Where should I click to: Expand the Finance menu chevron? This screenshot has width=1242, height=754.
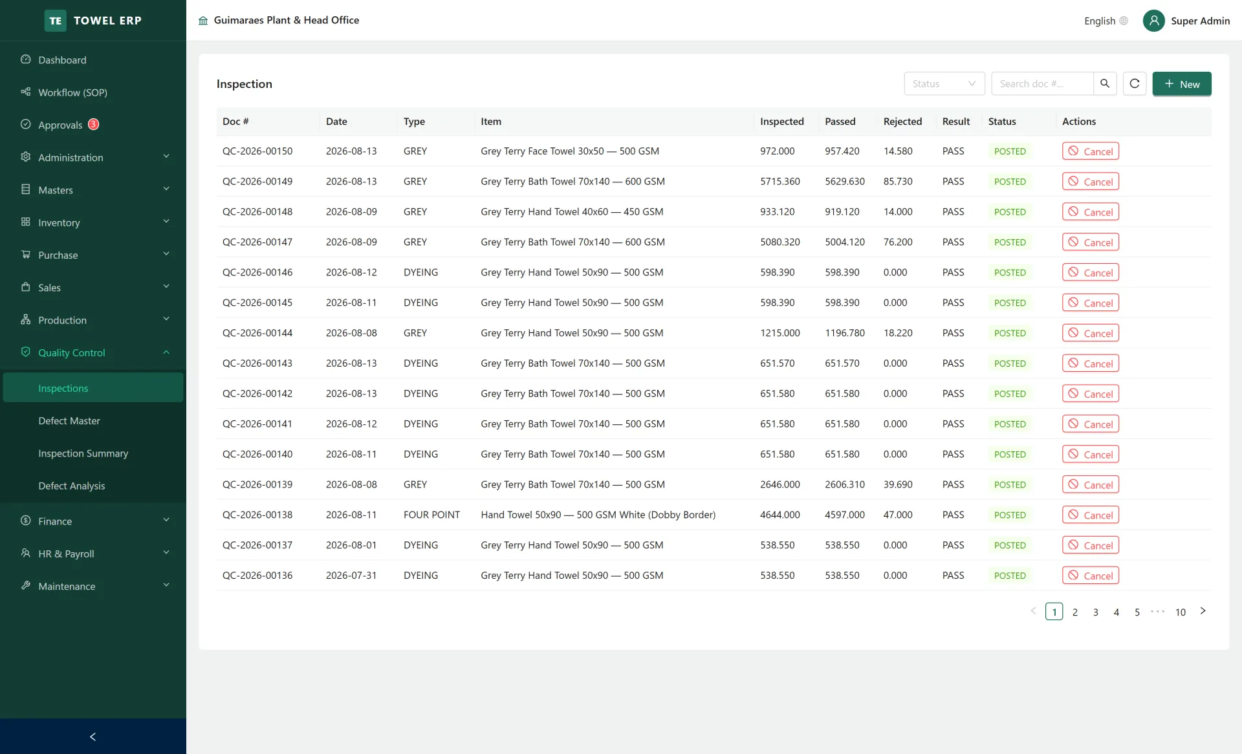(166, 520)
